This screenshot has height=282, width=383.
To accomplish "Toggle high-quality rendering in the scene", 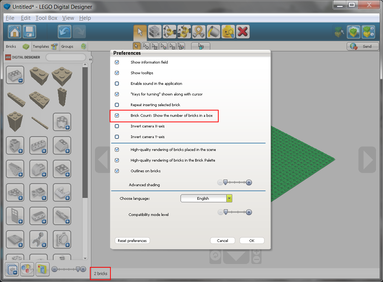I will coord(117,149).
